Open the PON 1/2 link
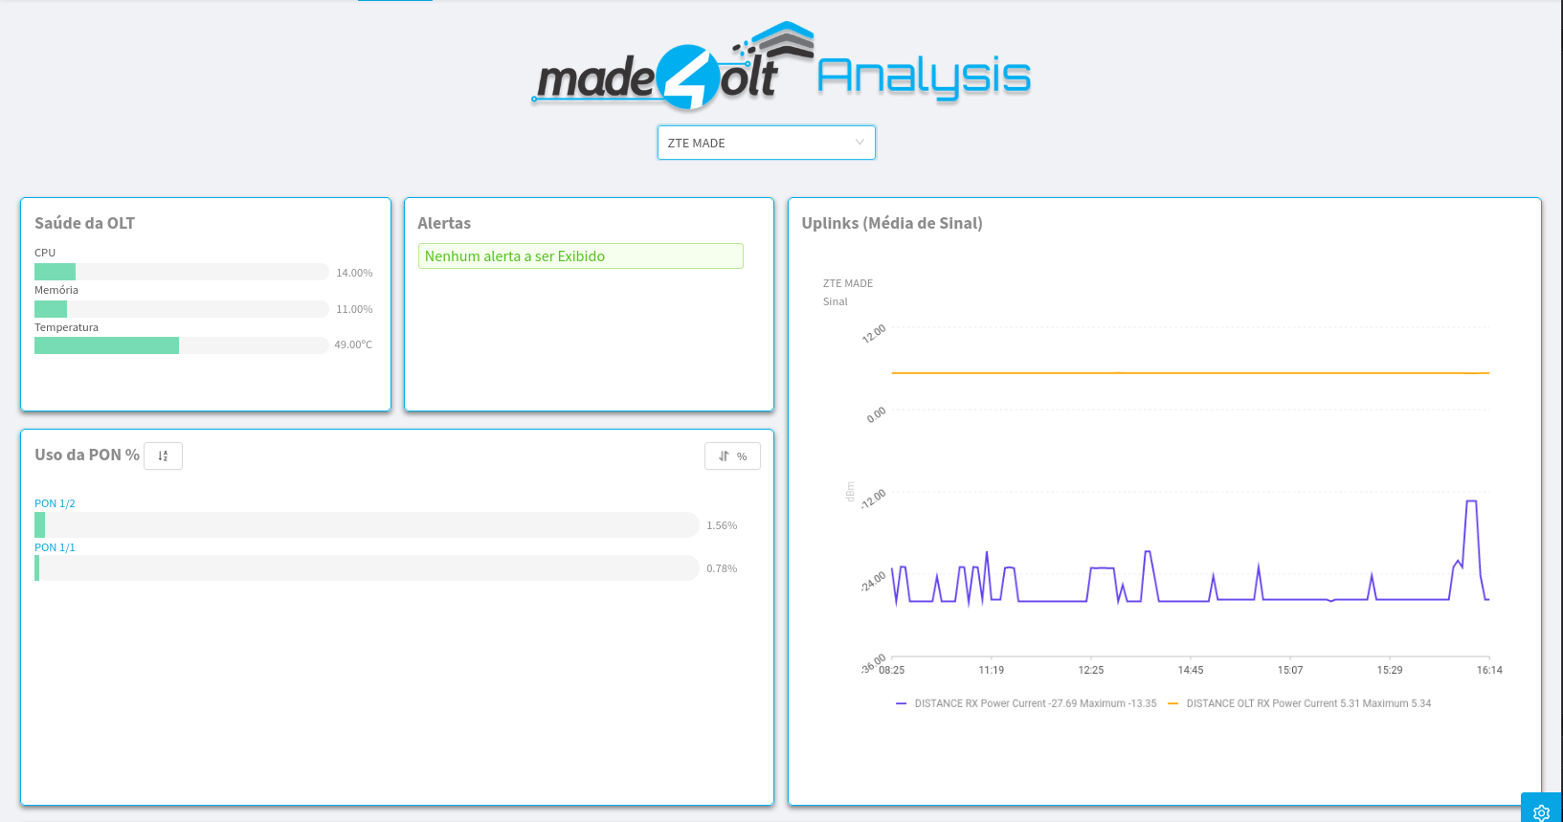 (55, 503)
